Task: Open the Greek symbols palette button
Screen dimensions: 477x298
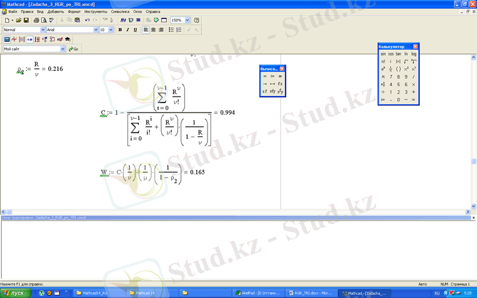Action: pyautogui.click(x=60, y=39)
